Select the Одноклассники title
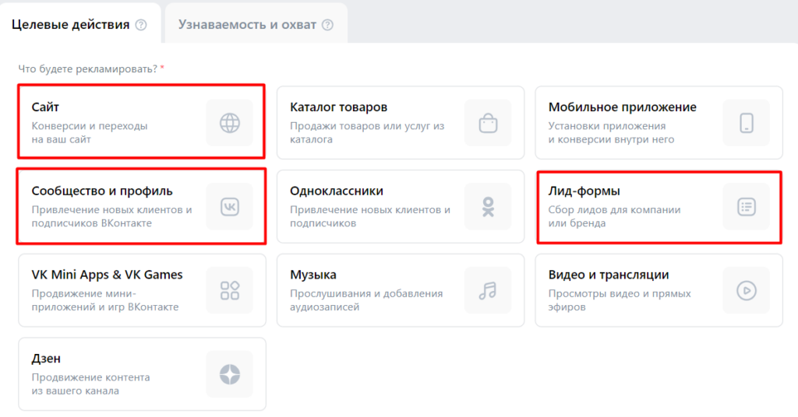This screenshot has height=417, width=798. click(x=337, y=191)
